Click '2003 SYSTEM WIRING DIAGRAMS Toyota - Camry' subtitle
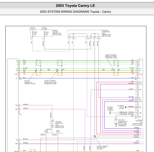154x152 pixels. tap(75, 12)
